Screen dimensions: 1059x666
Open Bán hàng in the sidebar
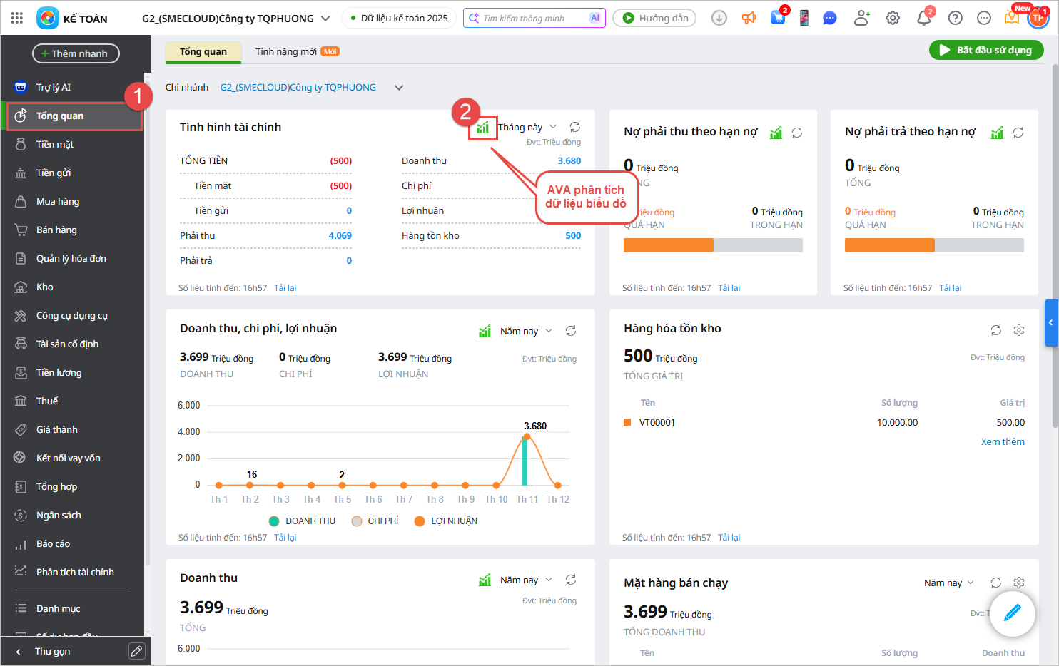tap(56, 230)
